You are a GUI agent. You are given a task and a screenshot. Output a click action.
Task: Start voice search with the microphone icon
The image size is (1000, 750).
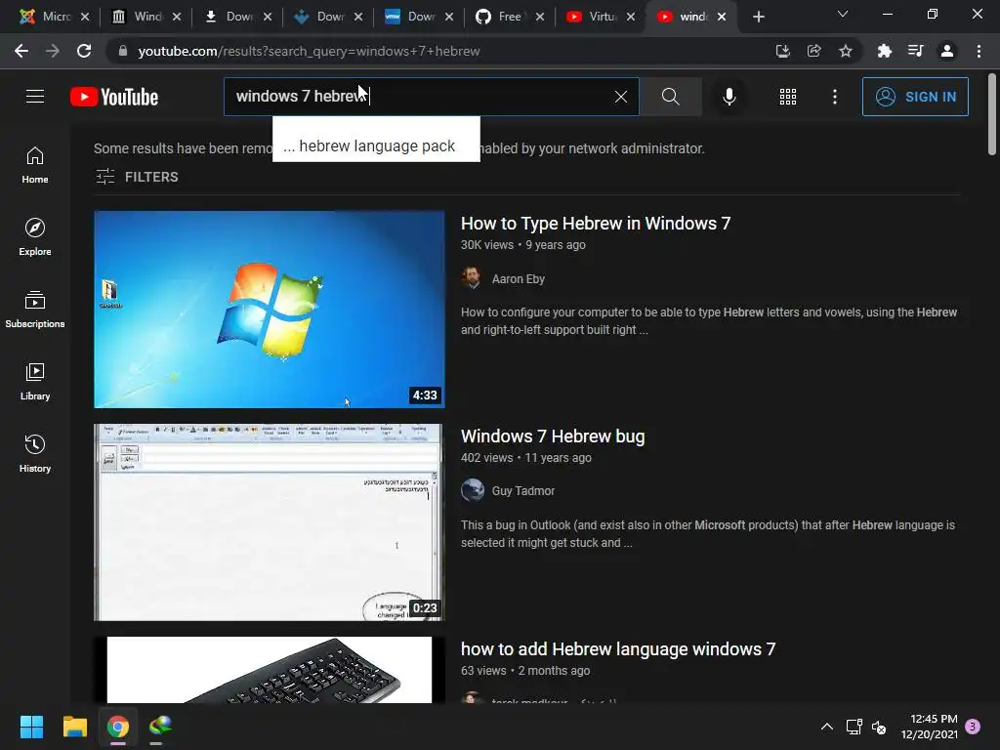click(729, 97)
